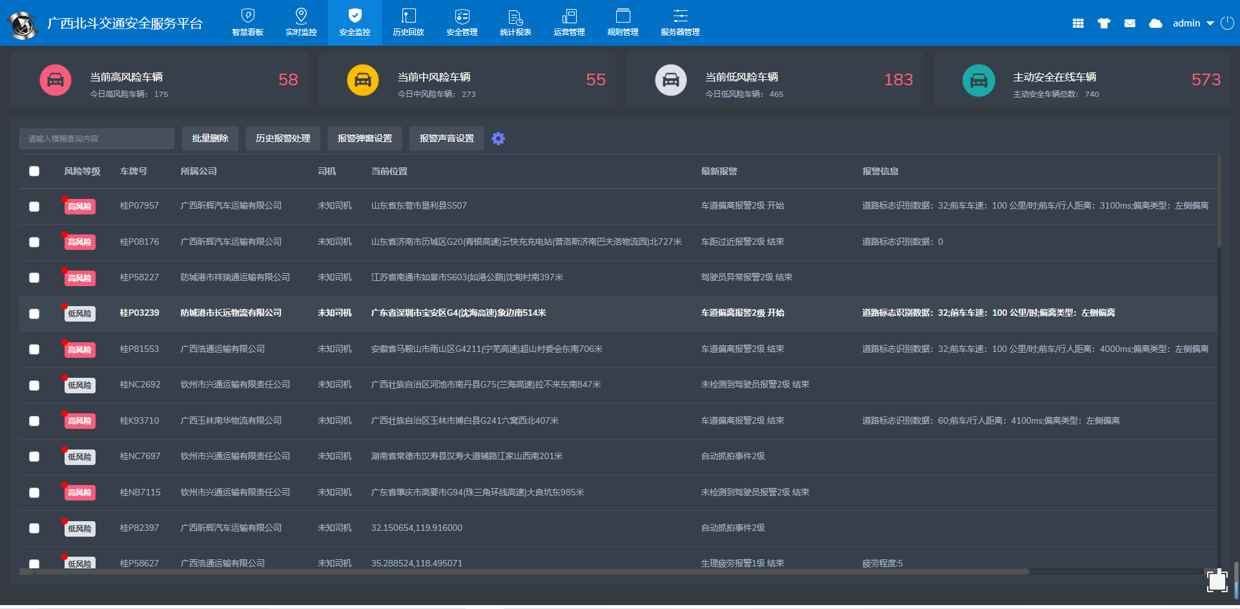Click the fullscreen icon at bottom right

[x=1217, y=580]
